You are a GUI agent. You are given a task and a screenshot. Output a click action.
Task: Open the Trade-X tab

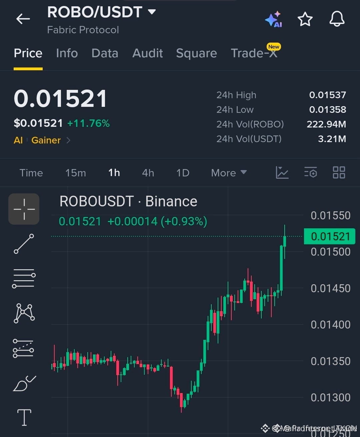[254, 53]
